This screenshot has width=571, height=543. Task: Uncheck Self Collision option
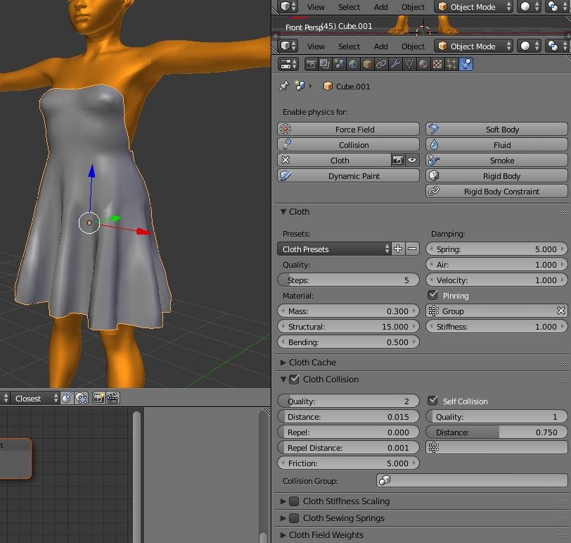point(433,401)
